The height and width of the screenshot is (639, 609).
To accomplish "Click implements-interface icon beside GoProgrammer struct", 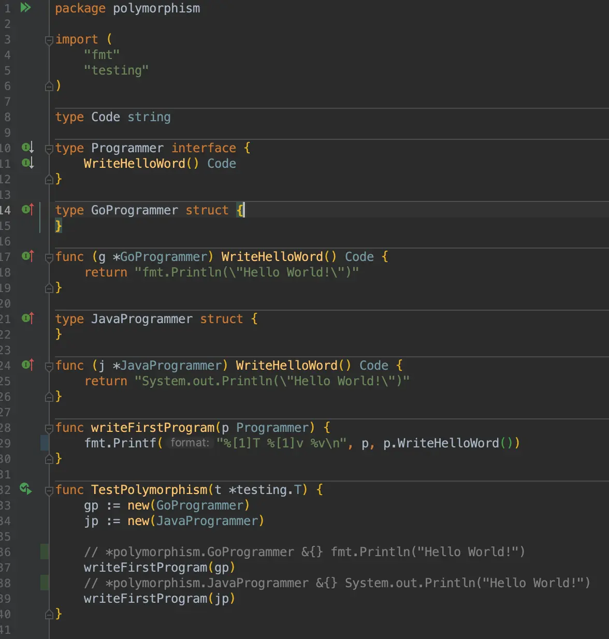I will coord(26,210).
